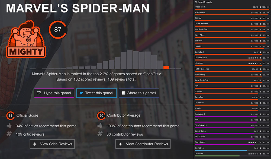271x159 pixels.
Task: Click the 88 Official Score circle
Action: (x=11, y=116)
